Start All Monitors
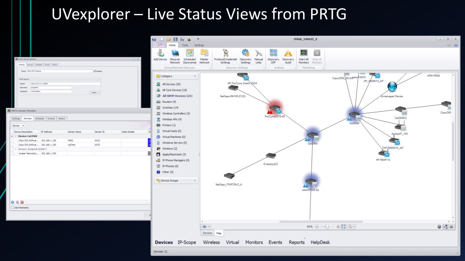This screenshot has width=465, height=261. pyautogui.click(x=304, y=56)
